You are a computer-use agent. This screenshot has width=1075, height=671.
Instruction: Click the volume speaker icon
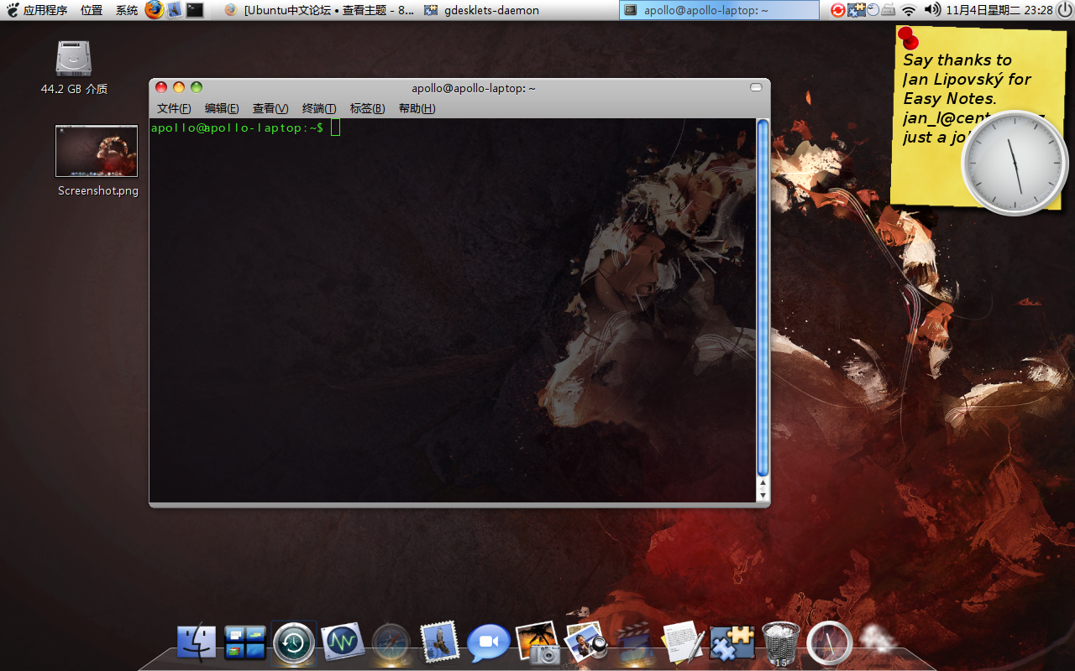(932, 10)
